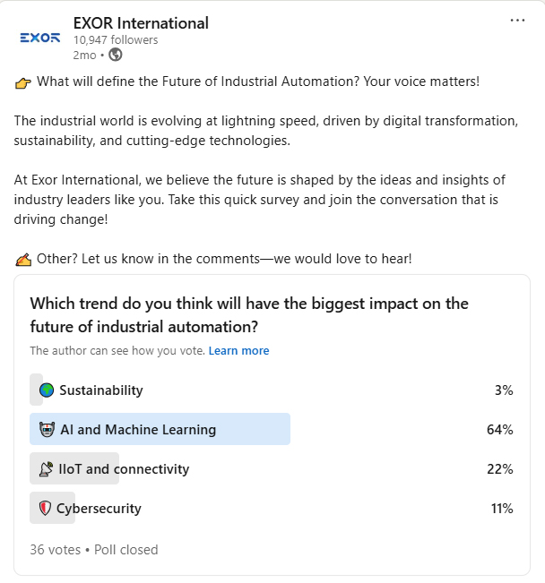Open the three-dot post options menu
This screenshot has width=545, height=583.
click(517, 21)
